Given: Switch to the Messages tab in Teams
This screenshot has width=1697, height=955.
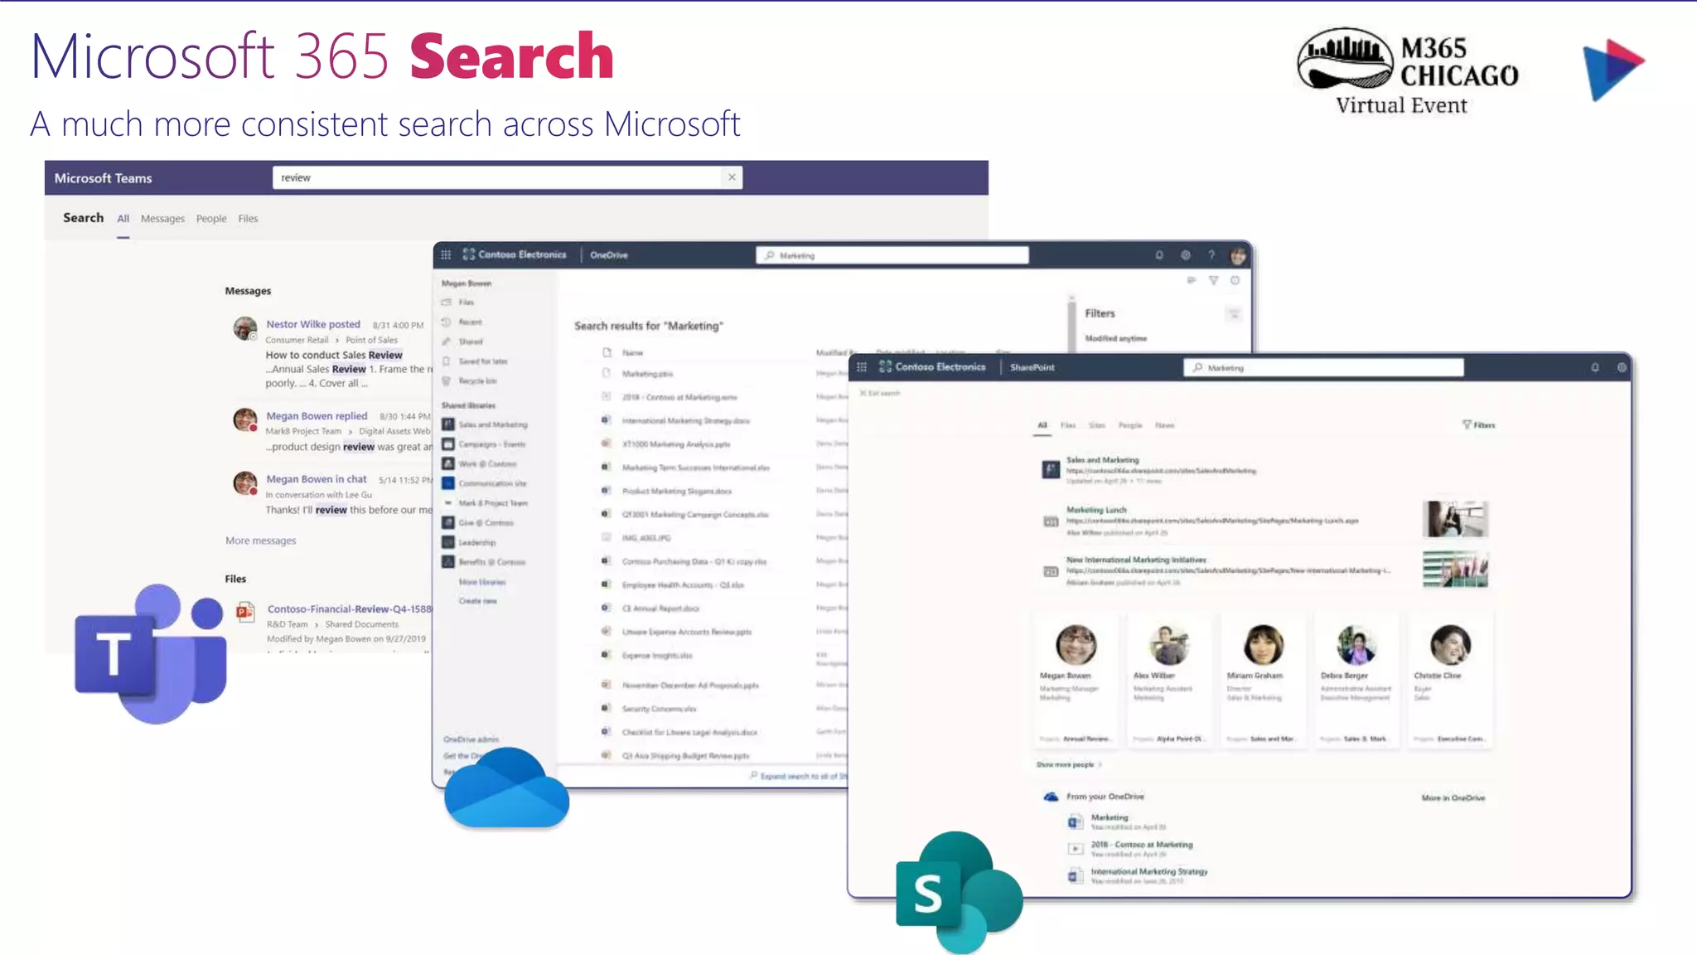Looking at the screenshot, I should click(x=162, y=219).
